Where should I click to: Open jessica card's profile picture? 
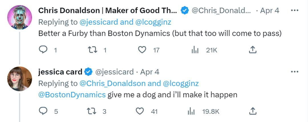point(19,79)
